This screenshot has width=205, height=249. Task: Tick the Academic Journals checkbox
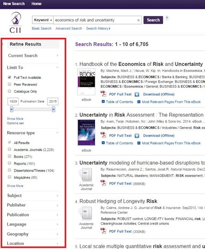[10, 149]
